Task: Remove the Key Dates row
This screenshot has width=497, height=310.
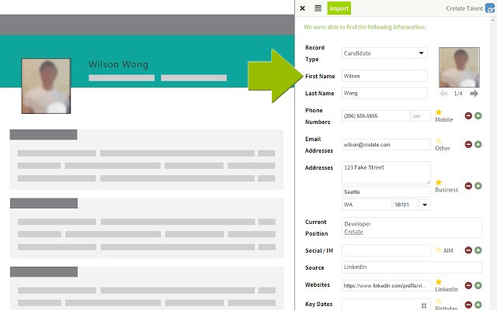Action: click(x=468, y=305)
